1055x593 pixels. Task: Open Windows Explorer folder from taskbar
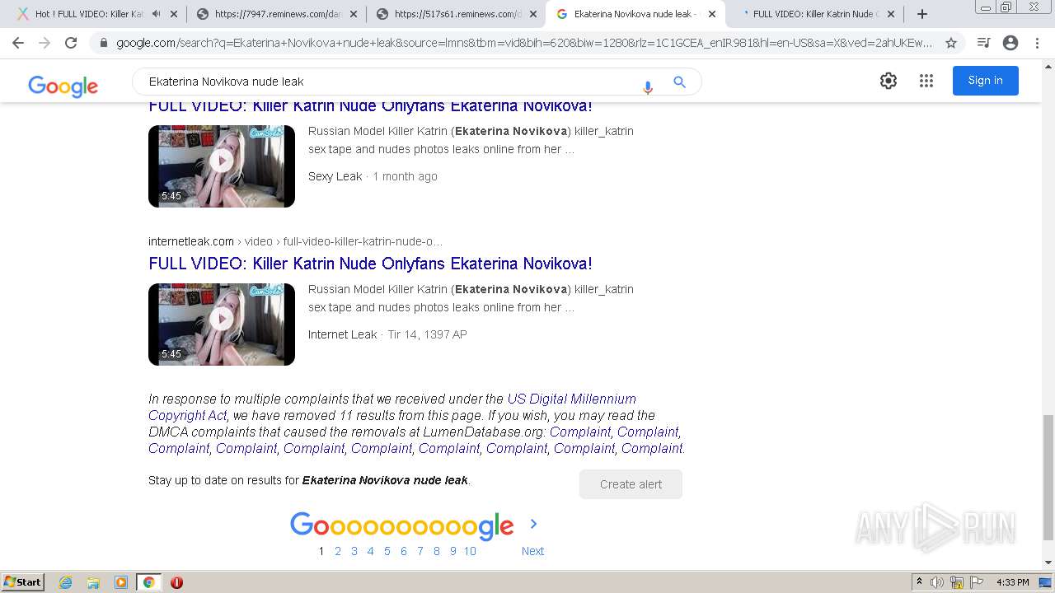(x=93, y=582)
